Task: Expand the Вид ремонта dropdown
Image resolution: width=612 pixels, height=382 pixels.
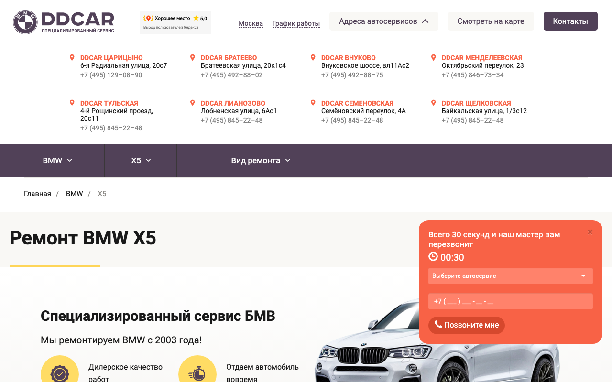Action: (261, 160)
